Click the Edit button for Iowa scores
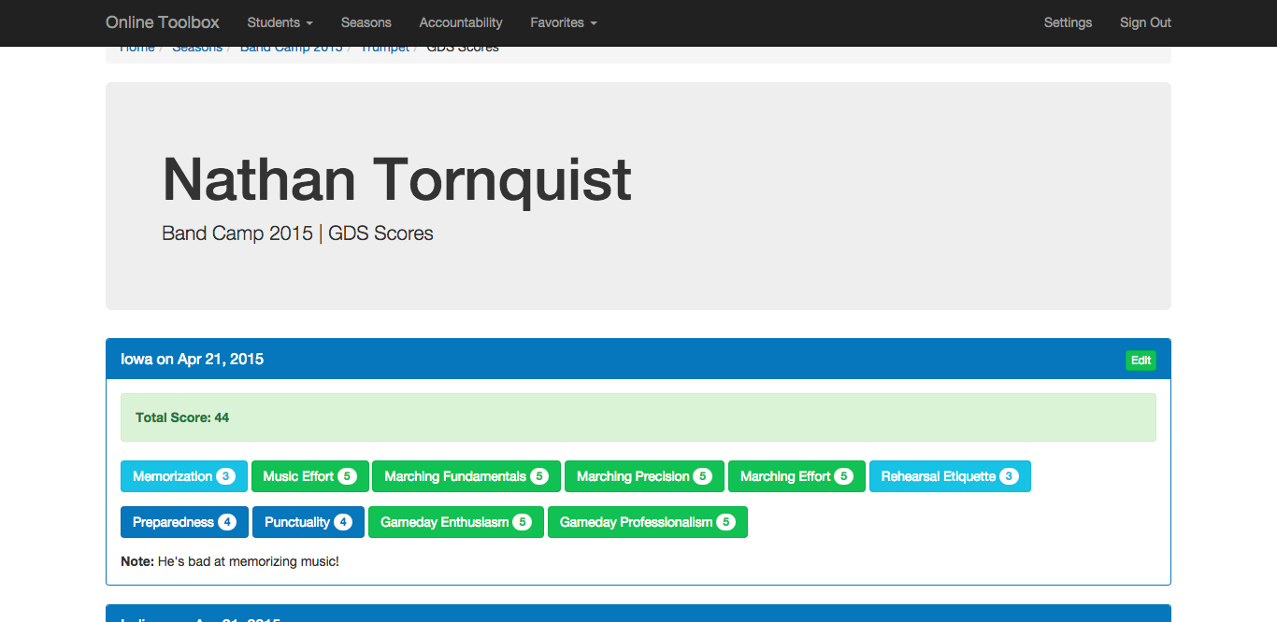This screenshot has height=622, width=1277. click(x=1141, y=360)
